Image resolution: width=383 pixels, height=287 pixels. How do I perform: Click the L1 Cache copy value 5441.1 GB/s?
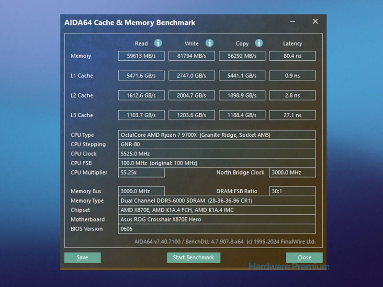click(x=242, y=76)
